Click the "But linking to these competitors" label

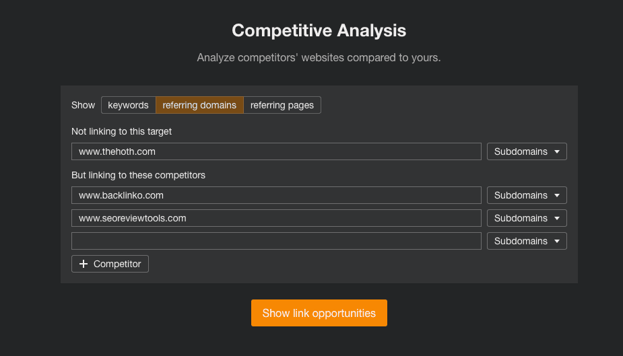138,175
